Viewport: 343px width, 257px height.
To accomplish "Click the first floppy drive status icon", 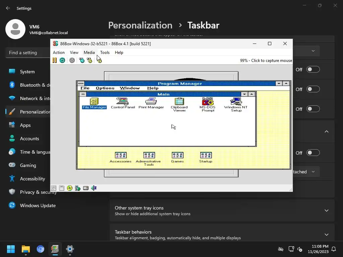I will click(54, 188).
